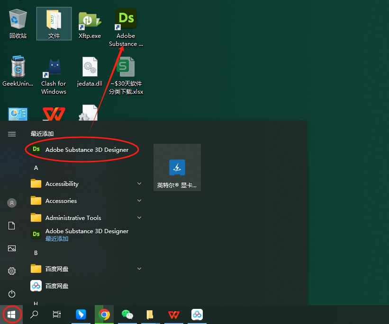Open WeChat from the taskbar
Viewport: 389px width, 324px height.
point(127,315)
